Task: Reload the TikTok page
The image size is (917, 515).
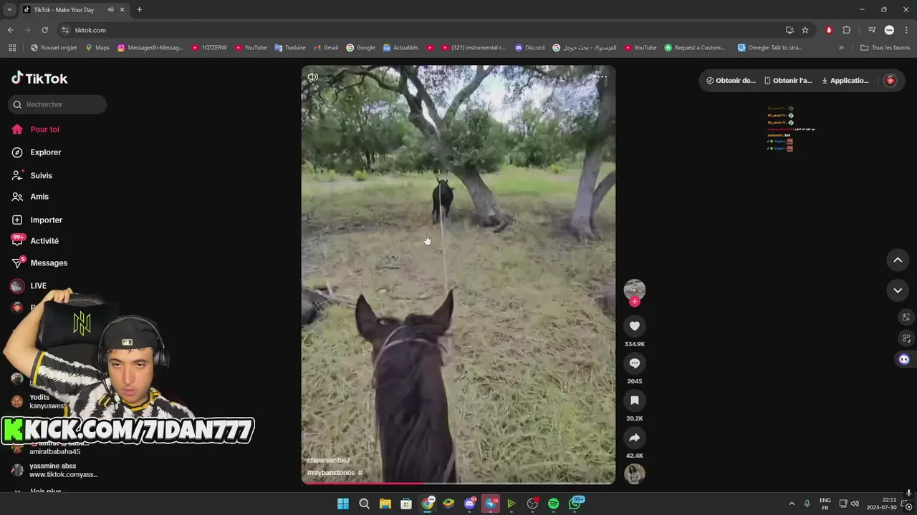Action: point(44,30)
